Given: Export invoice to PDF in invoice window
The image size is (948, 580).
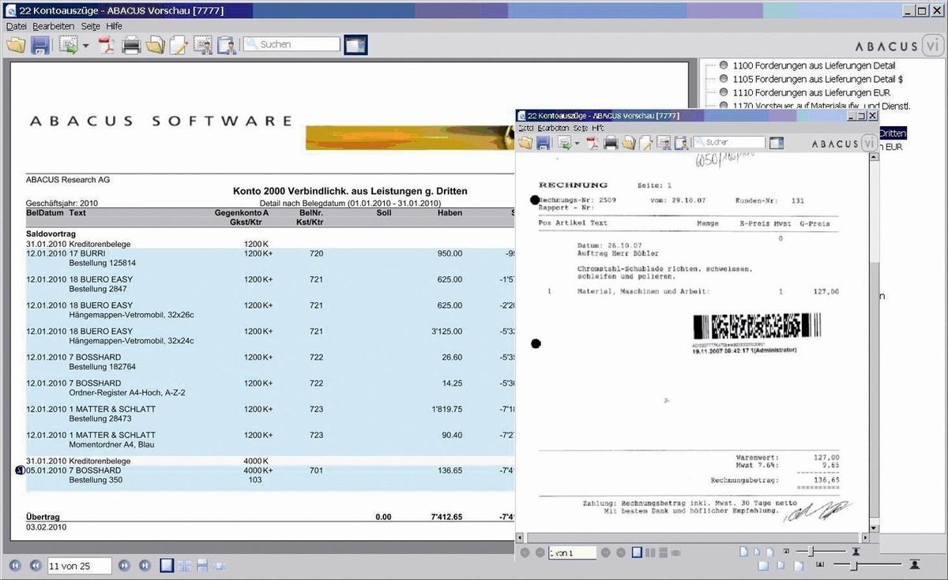Looking at the screenshot, I should click(592, 143).
